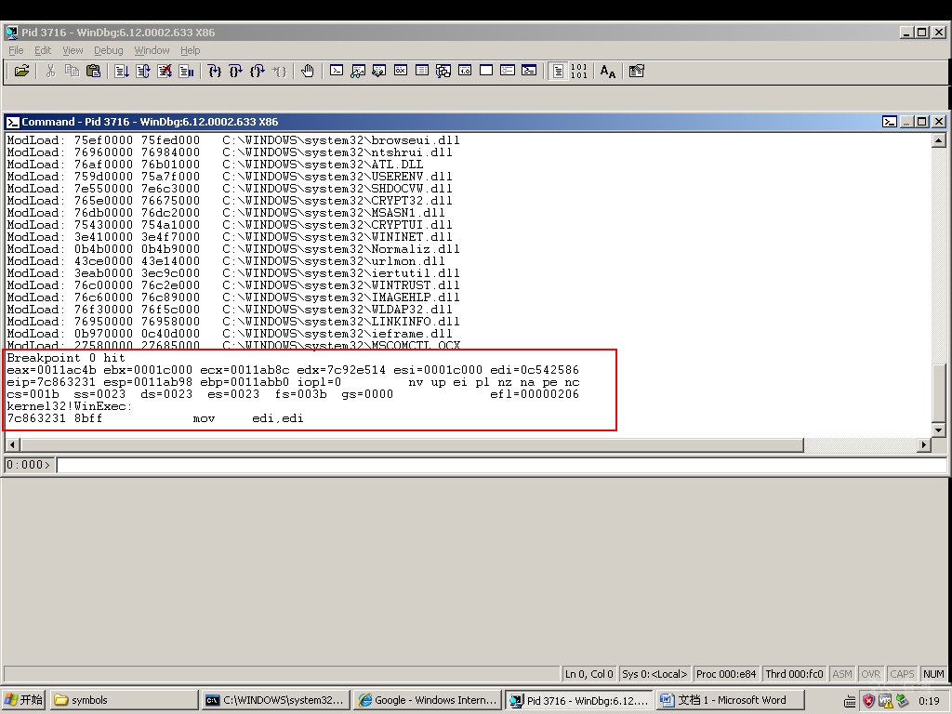Click output vertical scrollbar down arrow

pyautogui.click(x=939, y=430)
